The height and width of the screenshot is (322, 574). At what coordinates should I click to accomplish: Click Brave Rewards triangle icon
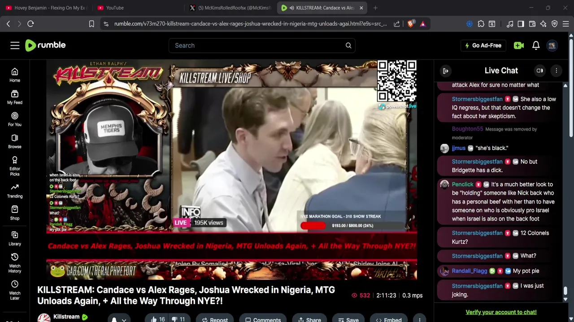point(423,24)
